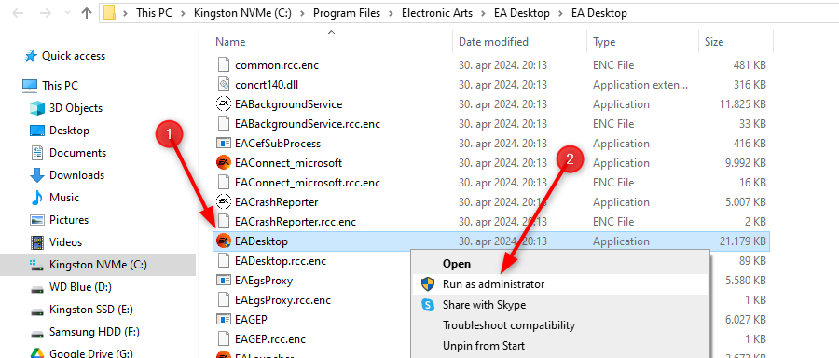
Task: Expand chevron after Electronic Arts breadcrumb
Action: point(484,13)
